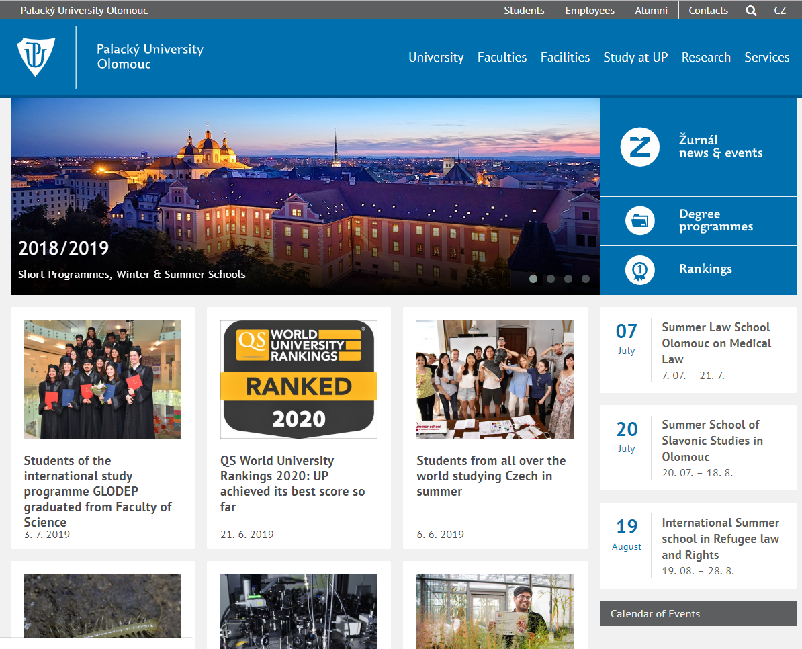Click the date 6. 6. 2019
The image size is (802, 649).
click(441, 534)
